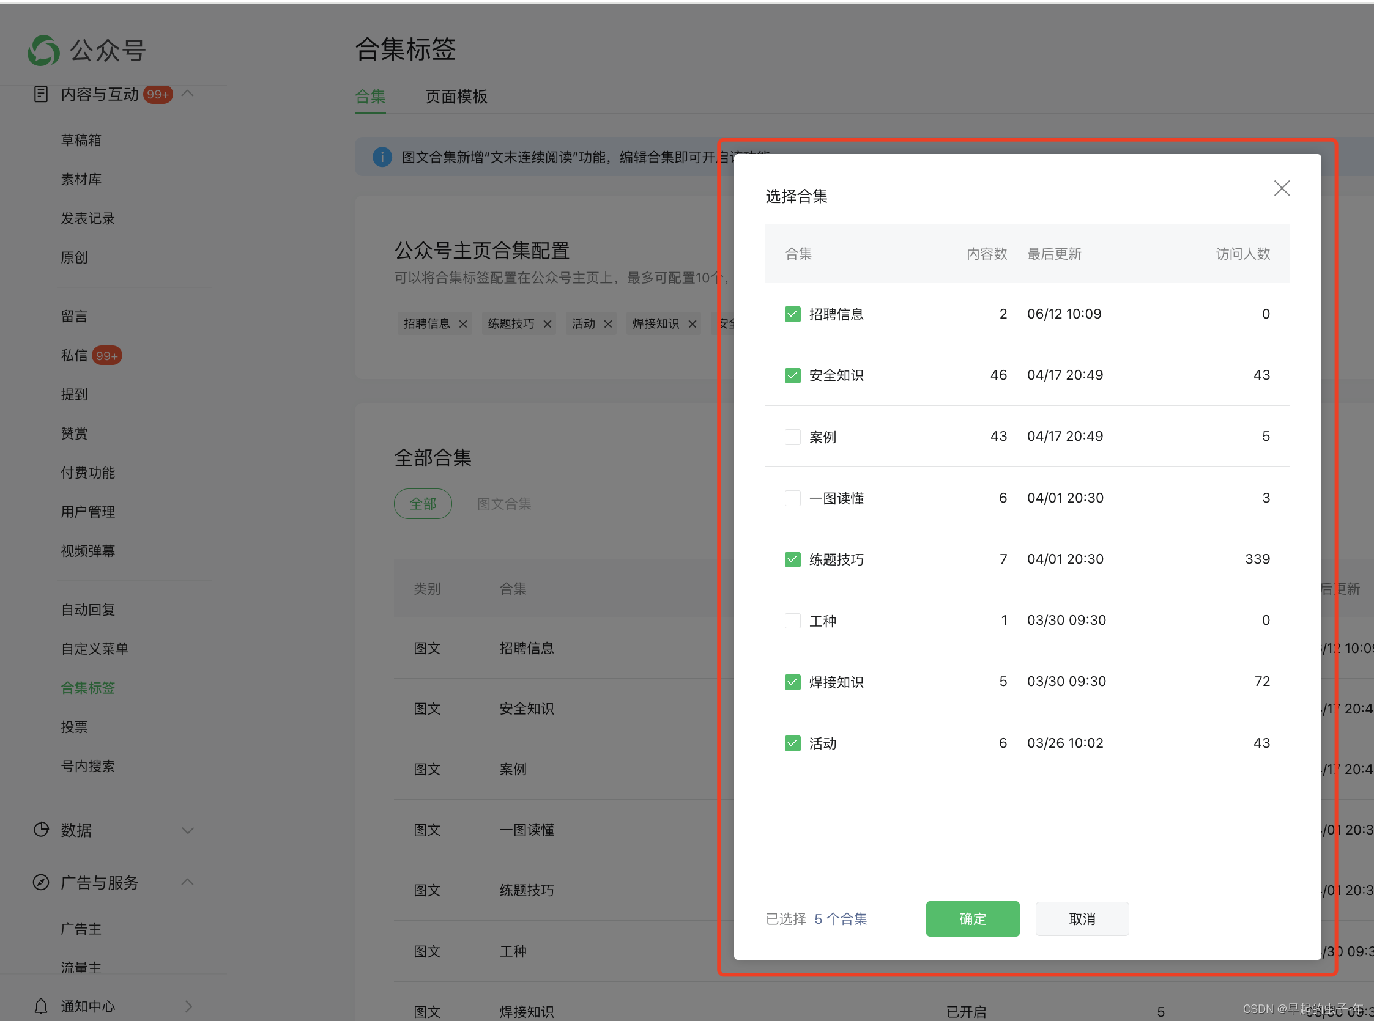The image size is (1374, 1021).
Task: Remove the 招聘信息 tag with its X
Action: (462, 324)
